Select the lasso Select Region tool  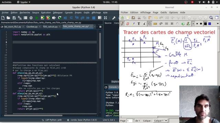click(x=161, y=24)
